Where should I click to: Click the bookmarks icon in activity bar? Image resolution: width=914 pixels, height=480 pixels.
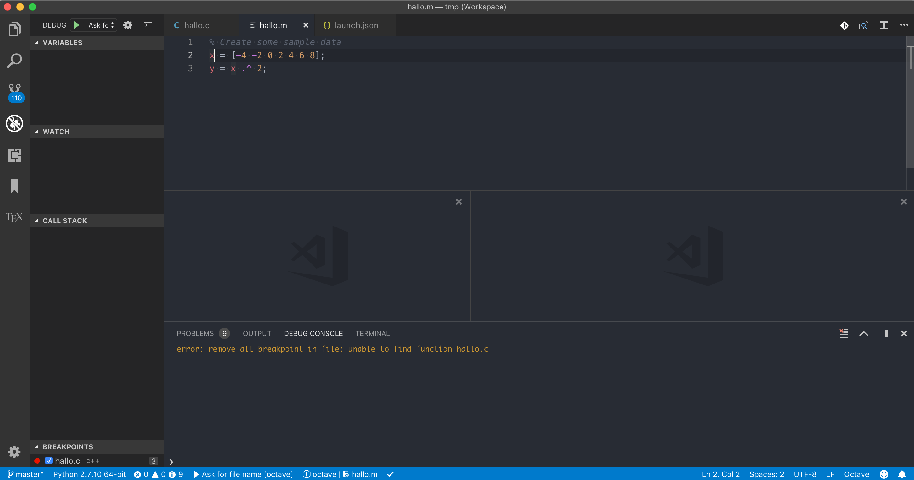click(x=14, y=186)
